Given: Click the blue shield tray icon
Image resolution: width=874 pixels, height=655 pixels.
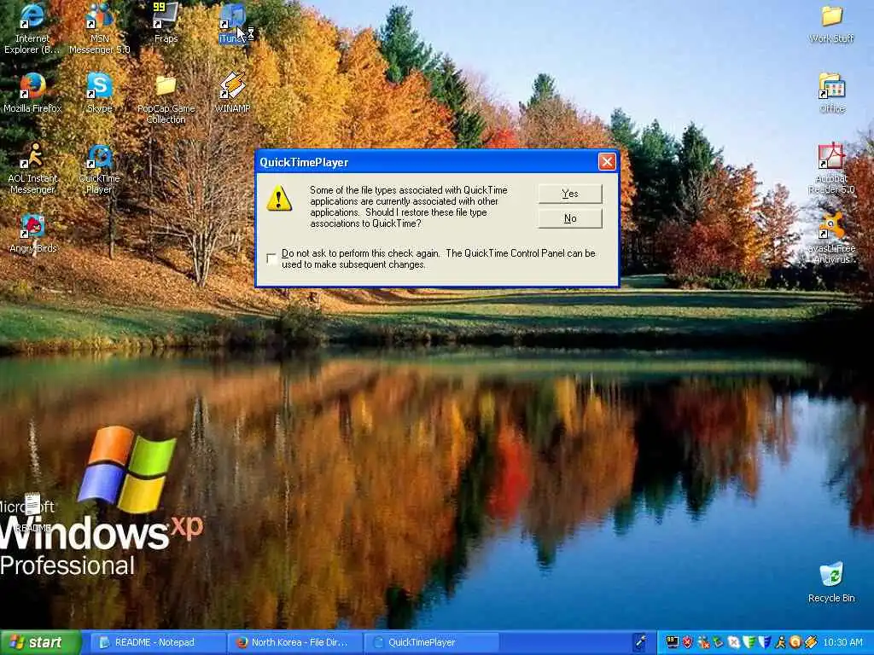Looking at the screenshot, I should click(x=766, y=642).
